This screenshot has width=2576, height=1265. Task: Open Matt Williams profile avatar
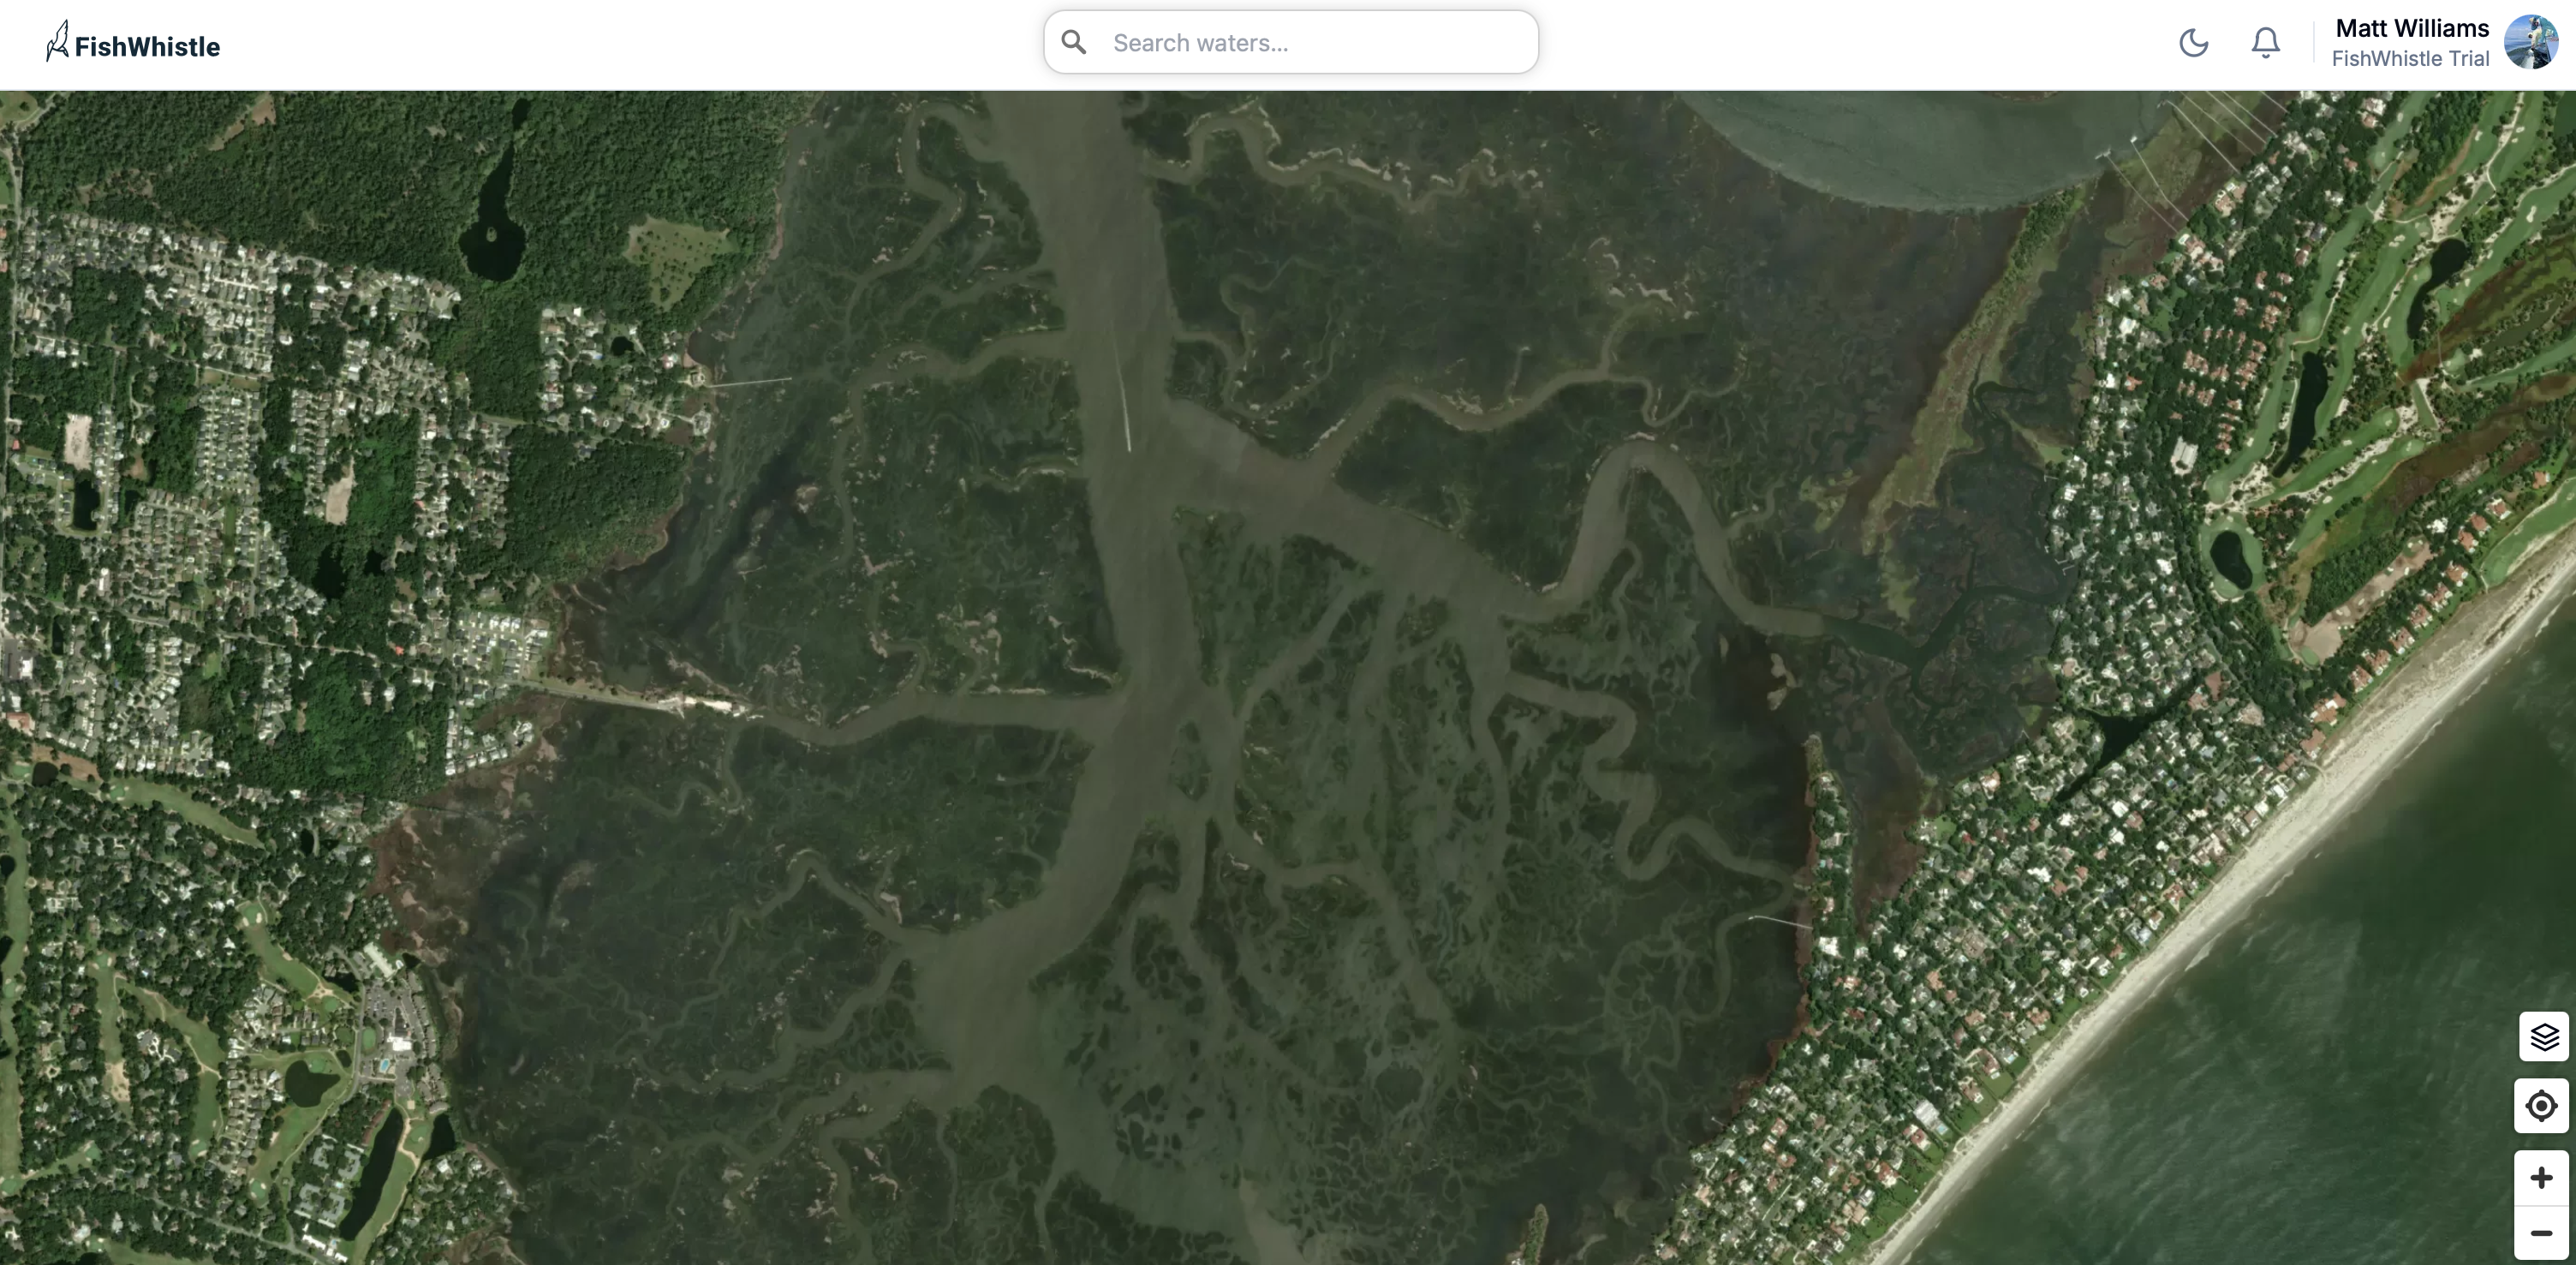pos(2530,42)
